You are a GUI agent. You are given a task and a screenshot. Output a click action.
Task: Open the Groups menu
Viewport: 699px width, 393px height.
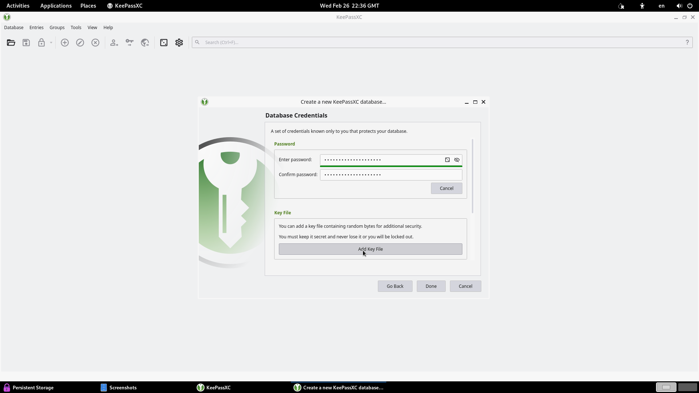(57, 28)
